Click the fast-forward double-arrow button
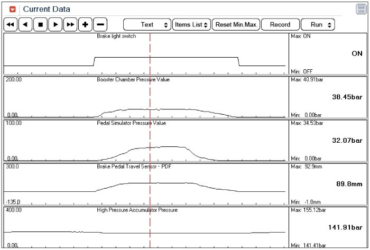 [x=70, y=24]
